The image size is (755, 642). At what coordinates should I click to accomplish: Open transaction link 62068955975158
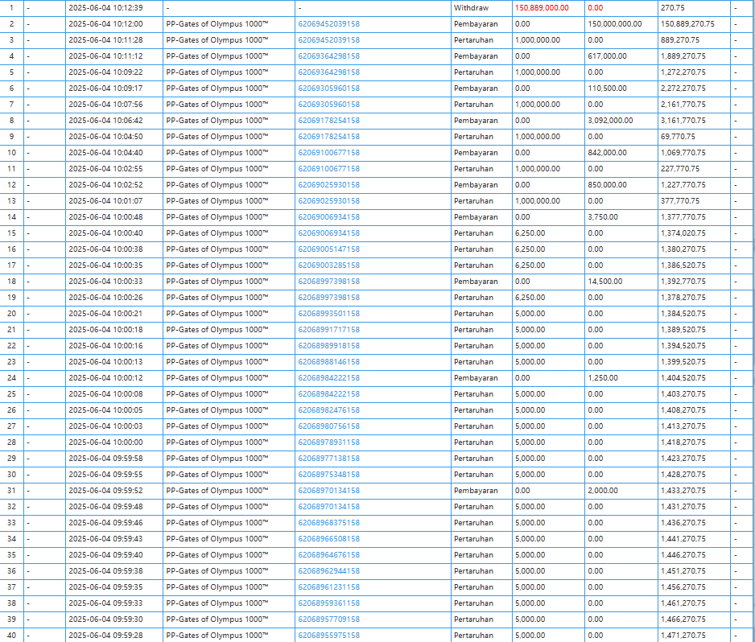coord(329,636)
